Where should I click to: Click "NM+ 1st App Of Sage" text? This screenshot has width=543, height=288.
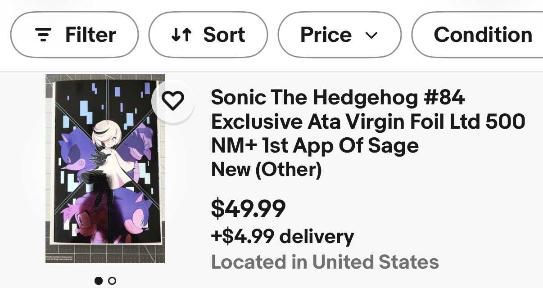point(315,145)
